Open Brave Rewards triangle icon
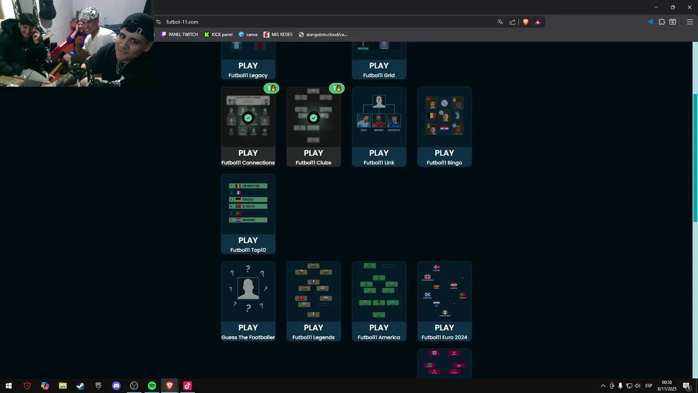This screenshot has width=698, height=393. (x=538, y=22)
